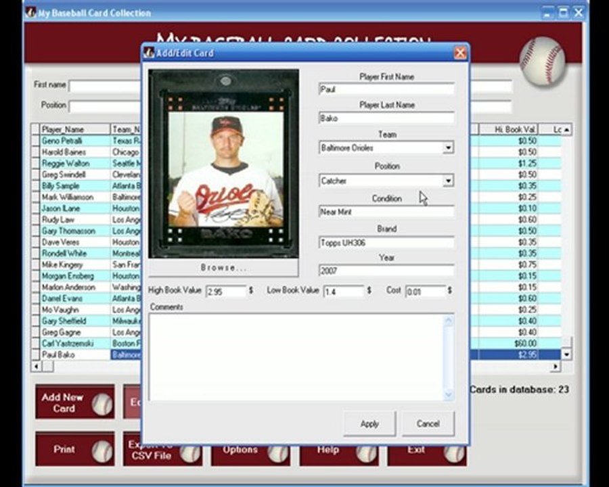
Task: Click the row selector box beside Geno Petralli
Action: click(x=36, y=141)
